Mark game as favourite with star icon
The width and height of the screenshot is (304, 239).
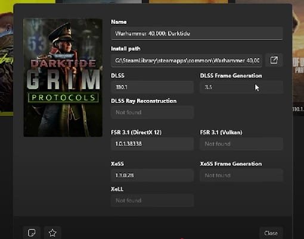pos(52,233)
